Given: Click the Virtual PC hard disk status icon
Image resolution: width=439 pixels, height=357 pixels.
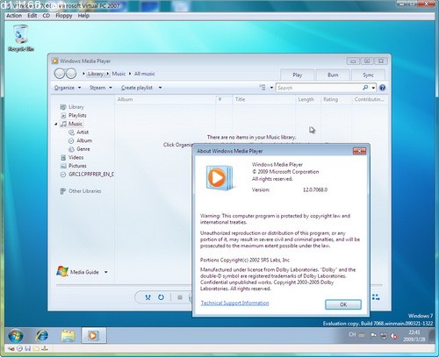Looking at the screenshot, I should (x=11, y=348).
